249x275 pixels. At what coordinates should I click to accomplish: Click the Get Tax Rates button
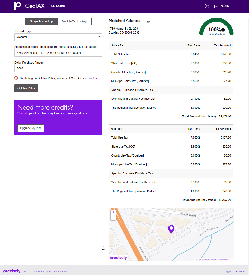(x=26, y=88)
